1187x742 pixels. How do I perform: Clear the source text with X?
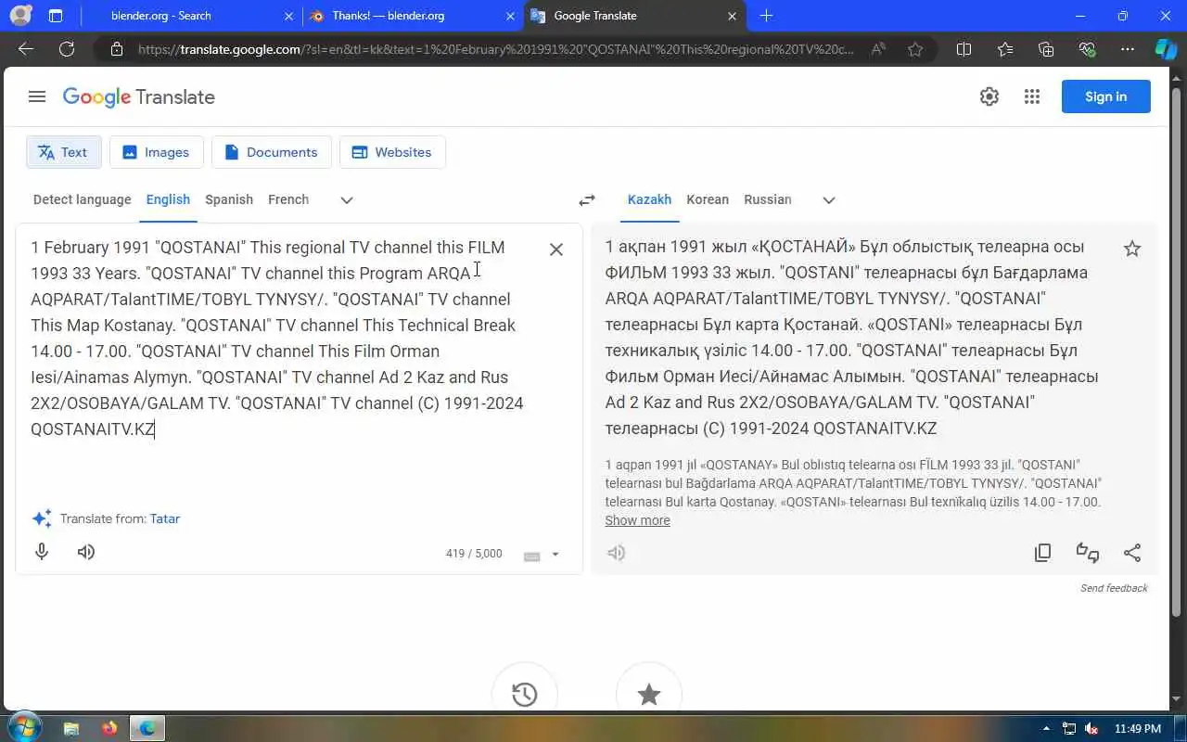[x=556, y=249]
